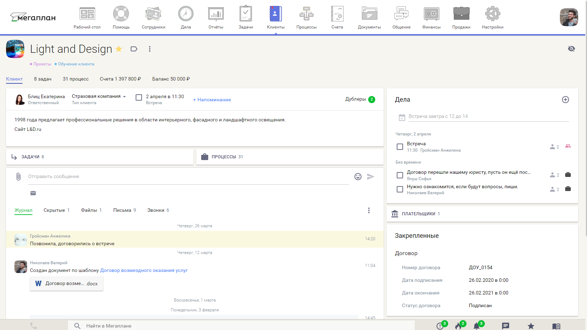Open the Договор возме... .docx file
Image resolution: width=587 pixels, height=330 pixels.
pyautogui.click(x=67, y=284)
